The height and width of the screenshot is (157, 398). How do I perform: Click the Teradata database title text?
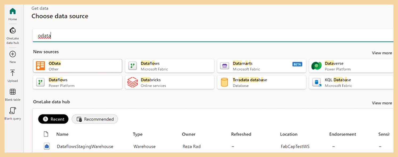tap(250, 80)
